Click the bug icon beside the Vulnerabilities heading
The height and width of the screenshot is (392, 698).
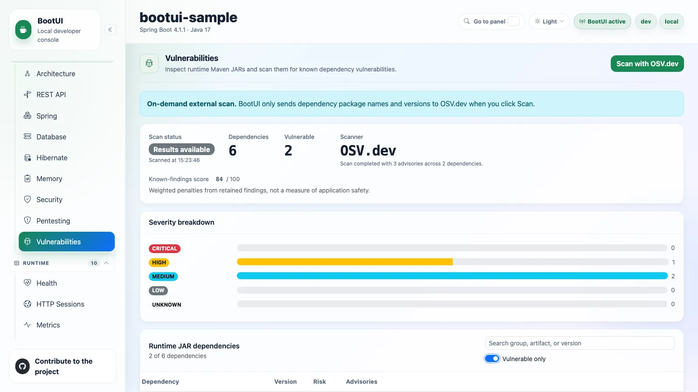149,64
